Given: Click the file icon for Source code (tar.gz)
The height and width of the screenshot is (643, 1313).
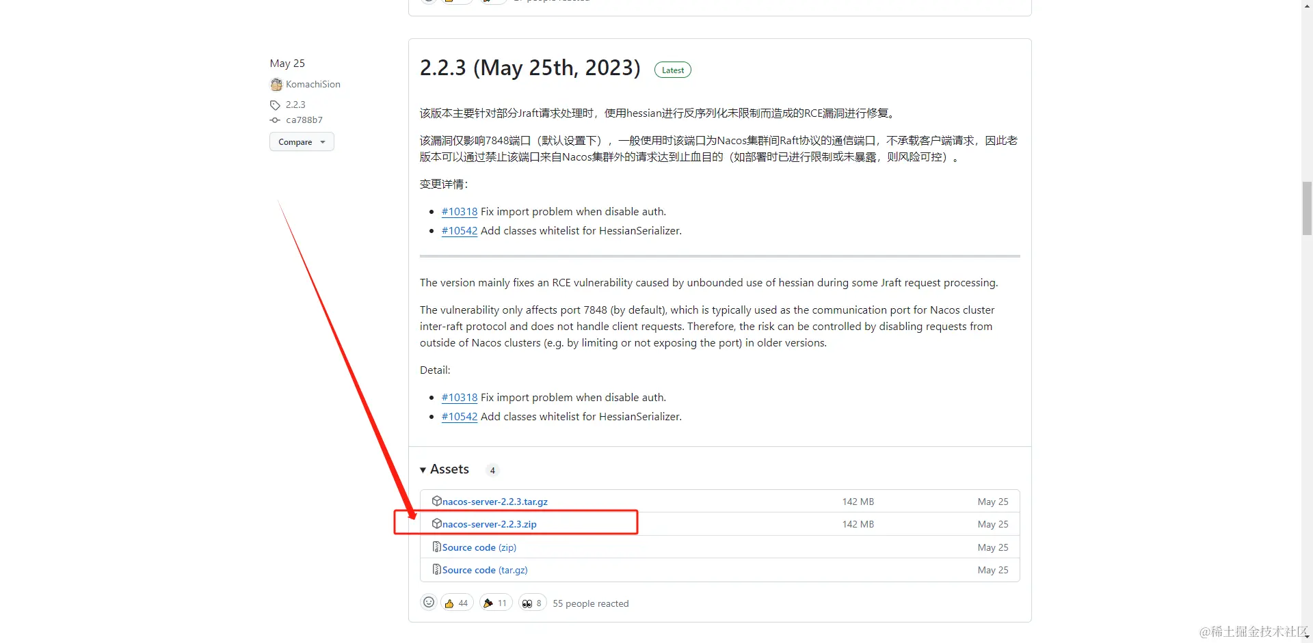Looking at the screenshot, I should click(x=436, y=569).
